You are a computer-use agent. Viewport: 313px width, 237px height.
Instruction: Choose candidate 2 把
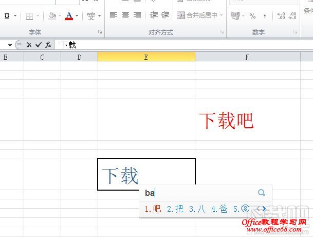[175, 209]
